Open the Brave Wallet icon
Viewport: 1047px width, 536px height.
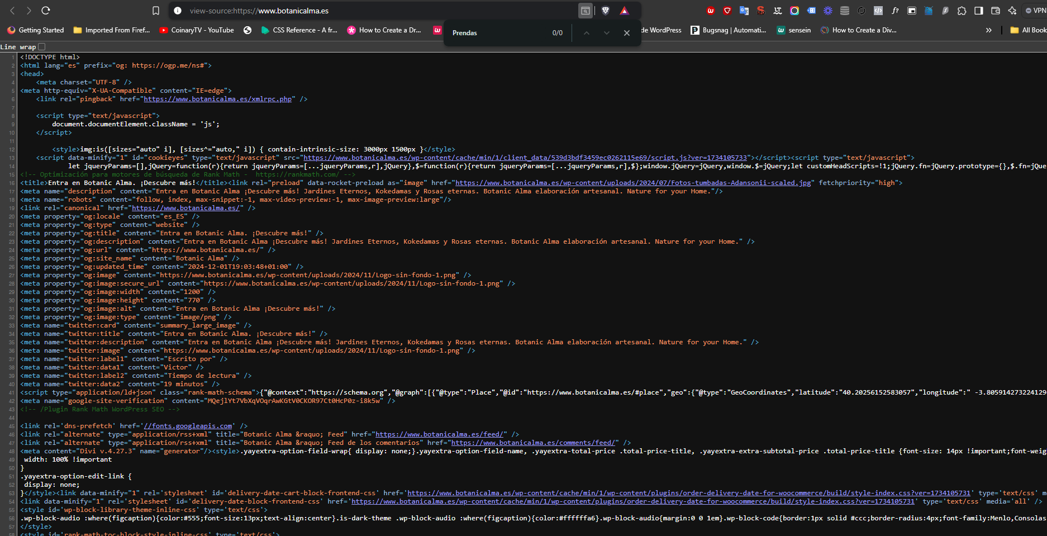click(x=996, y=11)
